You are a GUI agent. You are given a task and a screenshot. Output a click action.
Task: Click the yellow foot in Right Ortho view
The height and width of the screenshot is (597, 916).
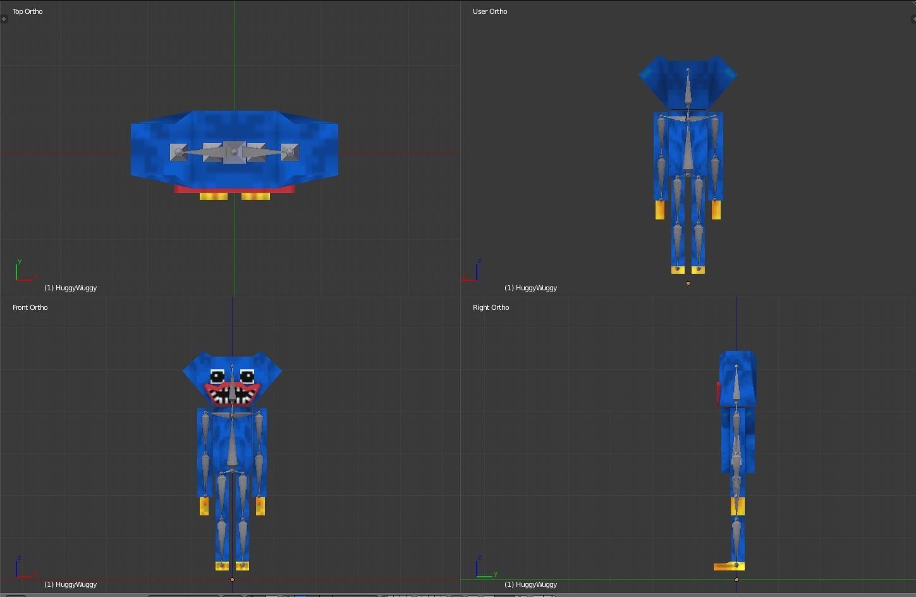[730, 567]
